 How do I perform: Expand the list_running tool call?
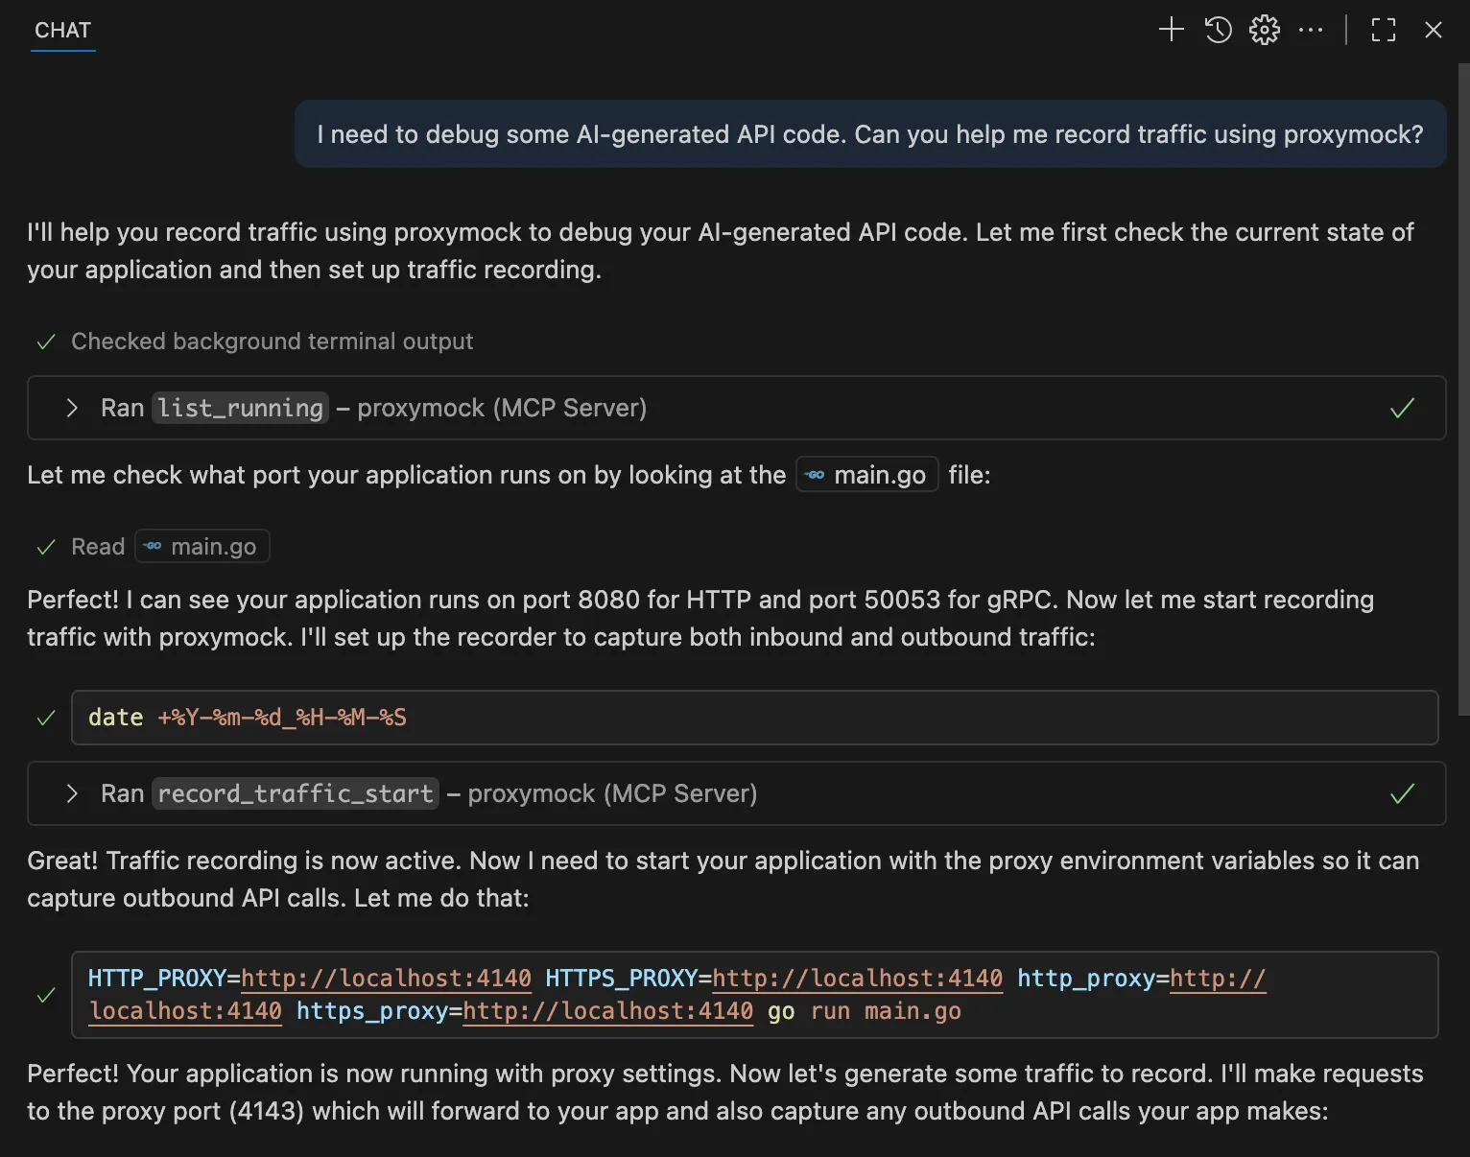[72, 409]
